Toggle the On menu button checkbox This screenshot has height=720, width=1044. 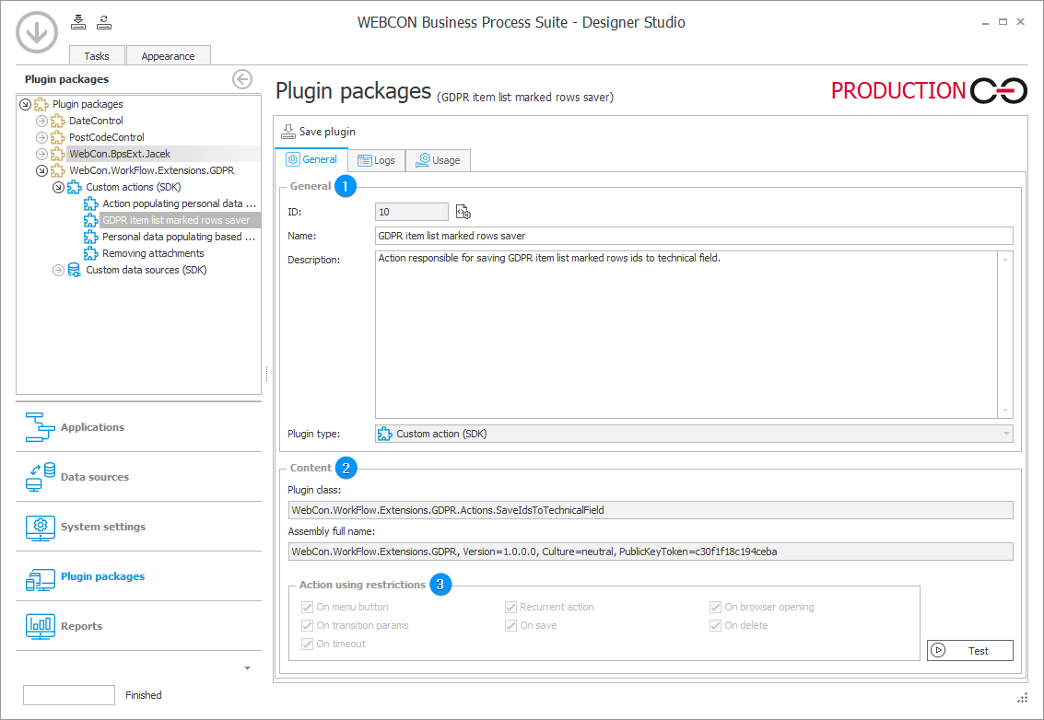pyautogui.click(x=307, y=607)
